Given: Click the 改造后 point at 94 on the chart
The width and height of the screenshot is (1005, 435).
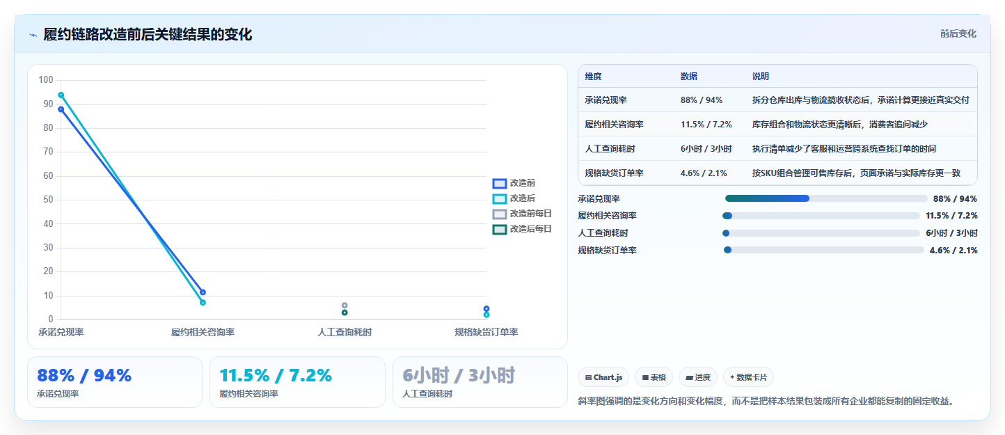Looking at the screenshot, I should [61, 95].
